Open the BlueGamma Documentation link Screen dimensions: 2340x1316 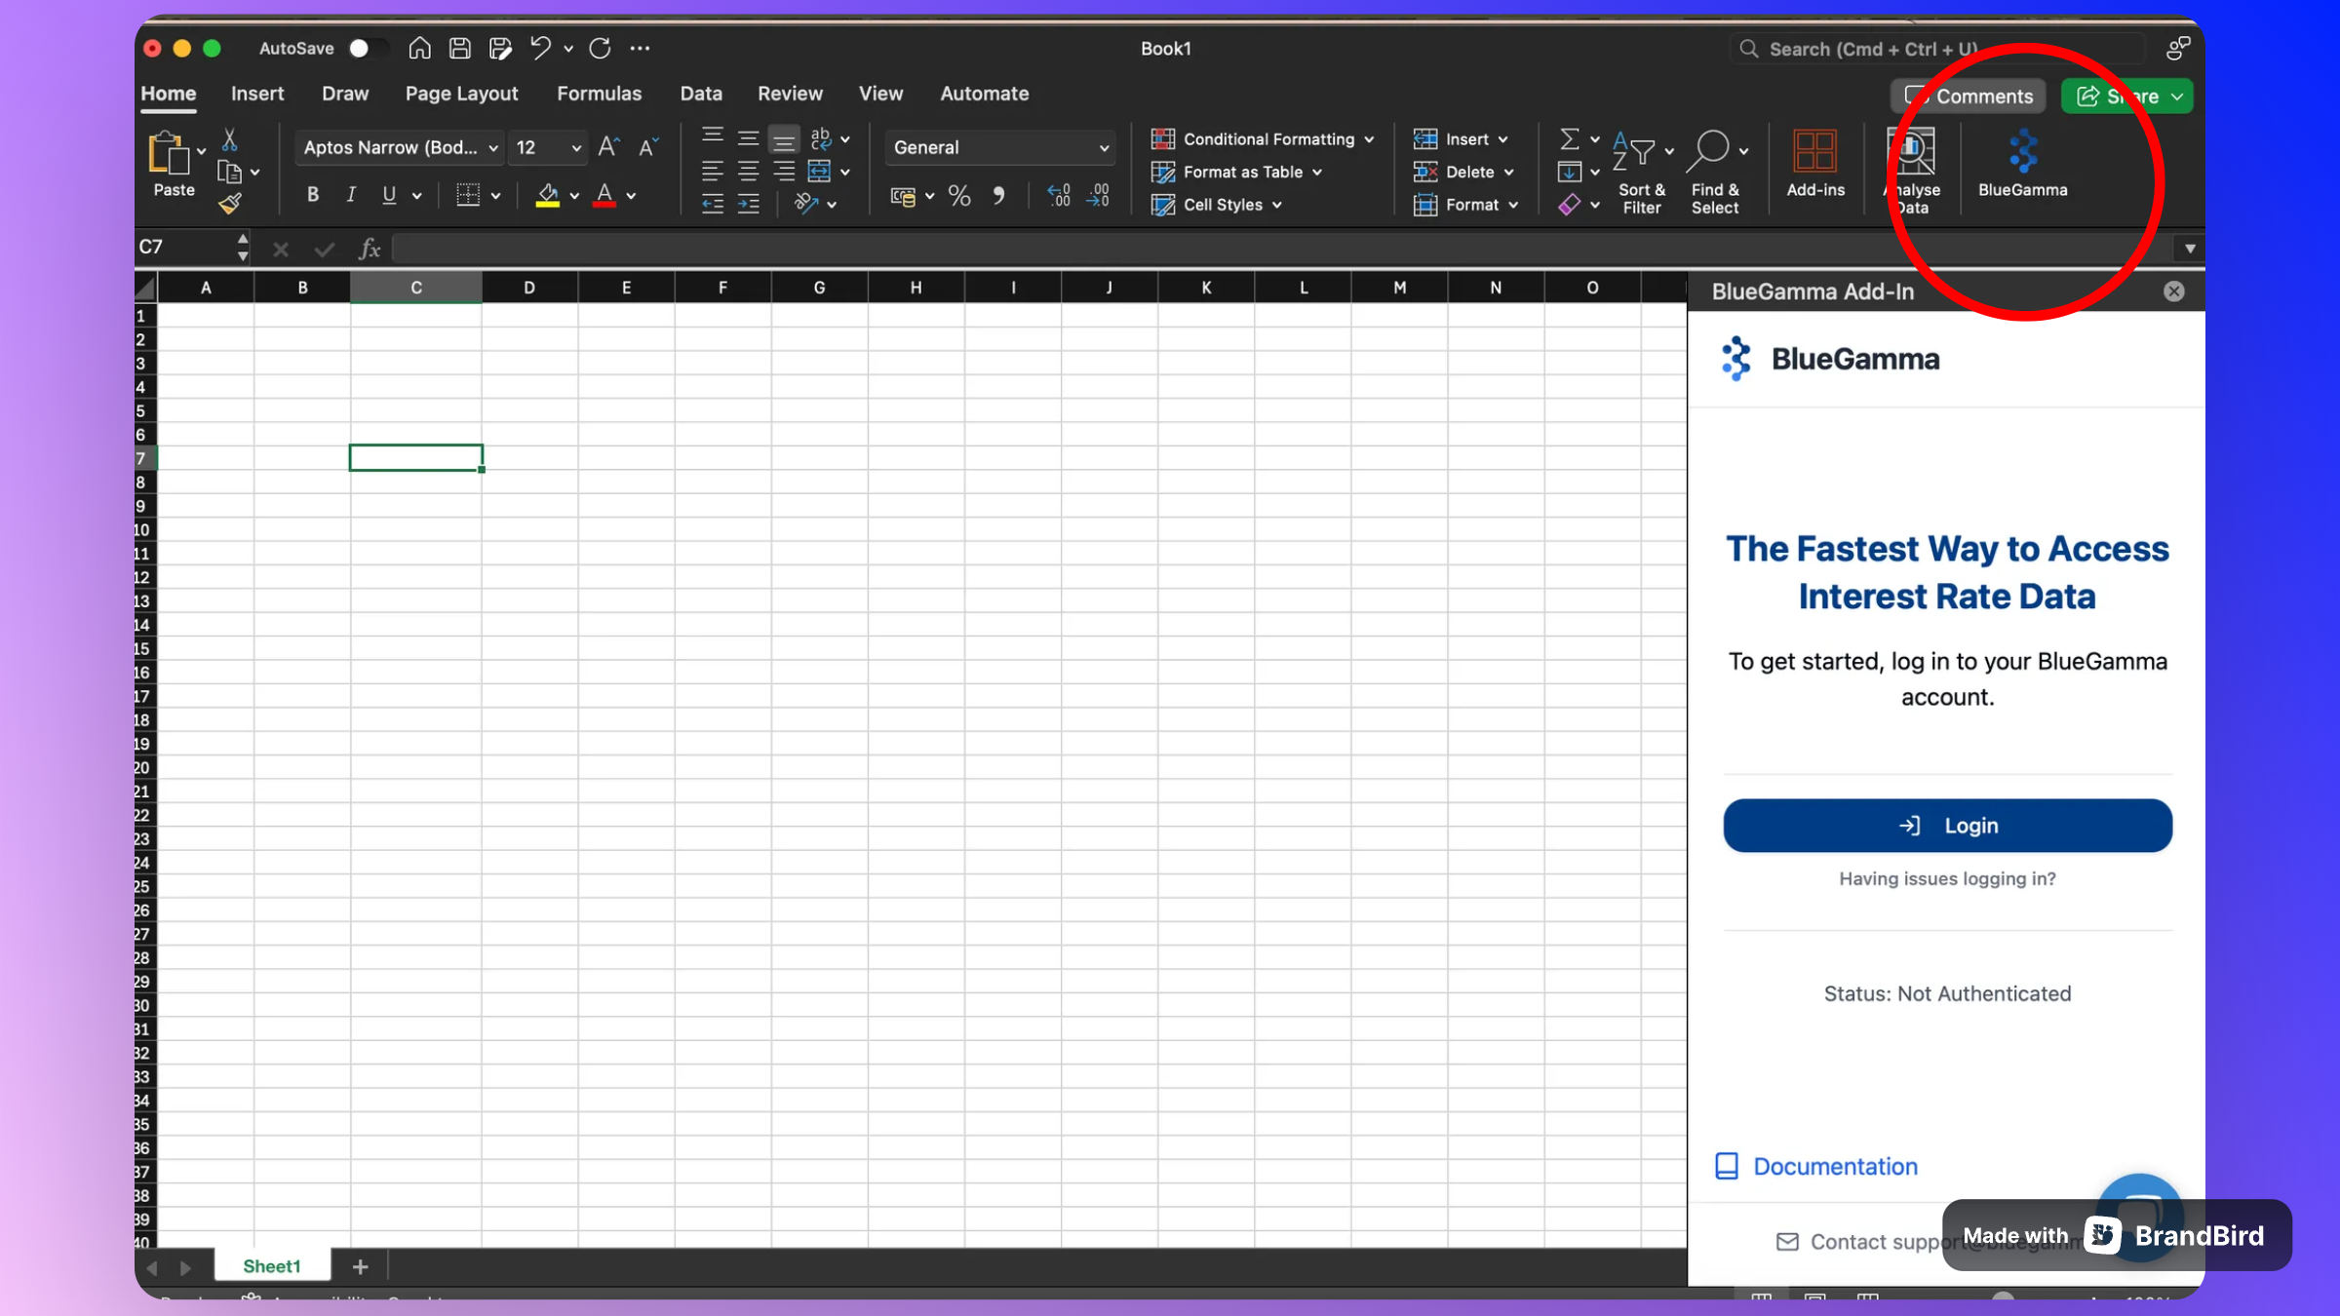(x=1835, y=1166)
